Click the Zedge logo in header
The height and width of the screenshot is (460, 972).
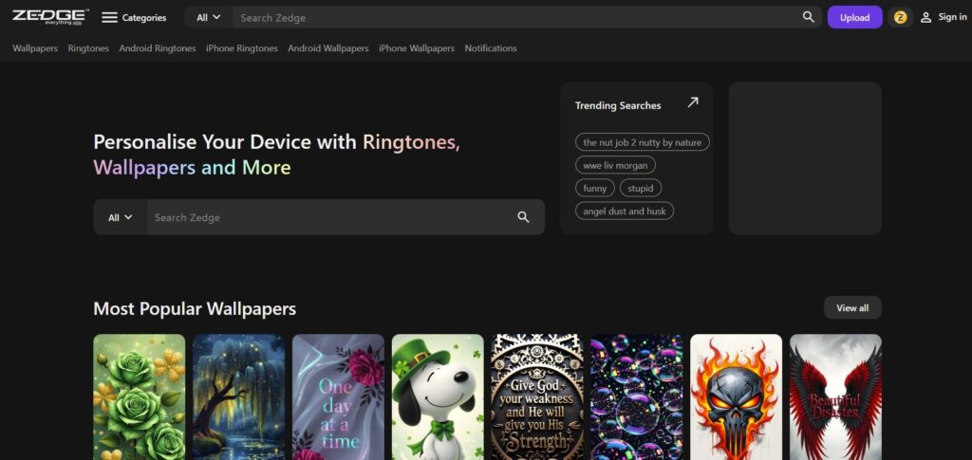coord(49,16)
